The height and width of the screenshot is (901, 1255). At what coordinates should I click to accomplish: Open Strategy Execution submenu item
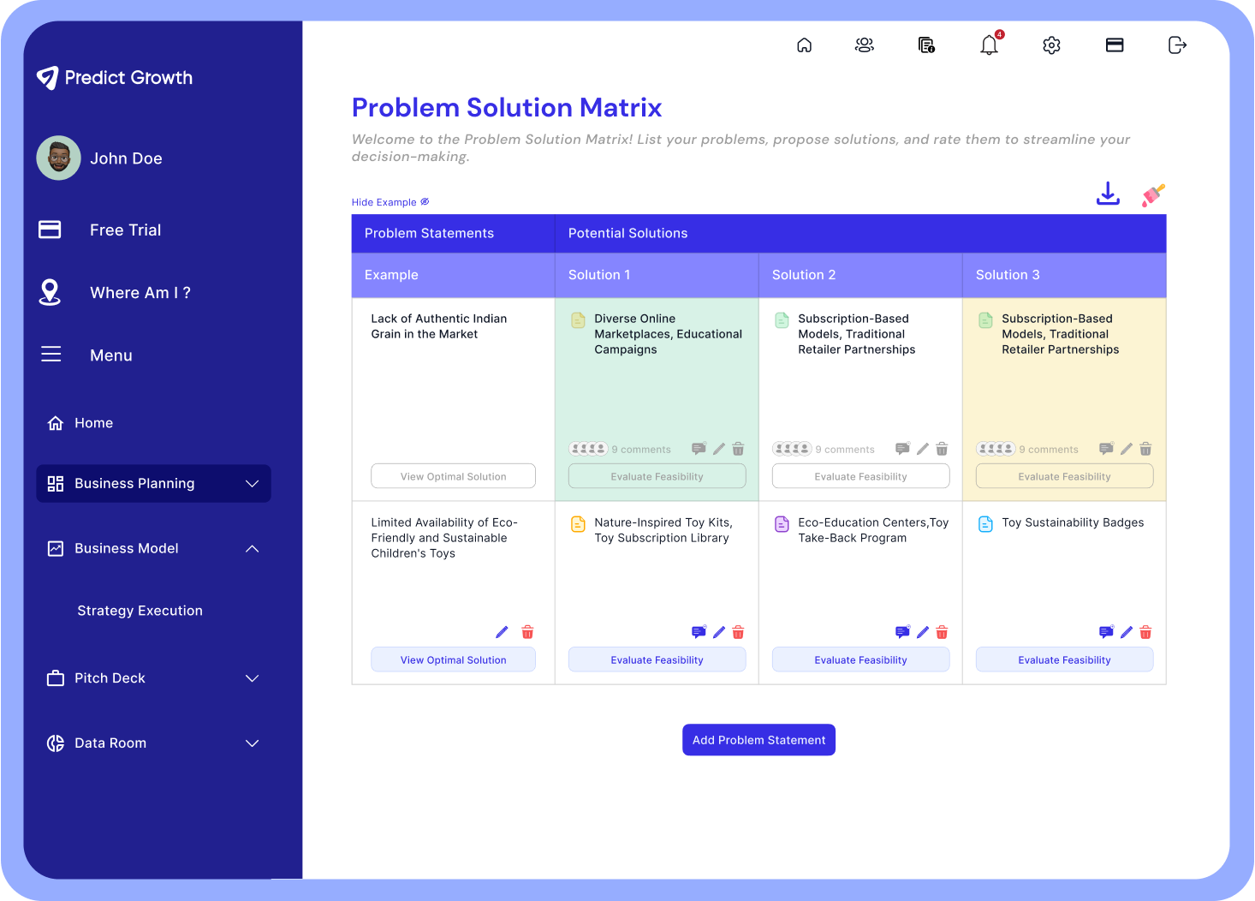(140, 611)
